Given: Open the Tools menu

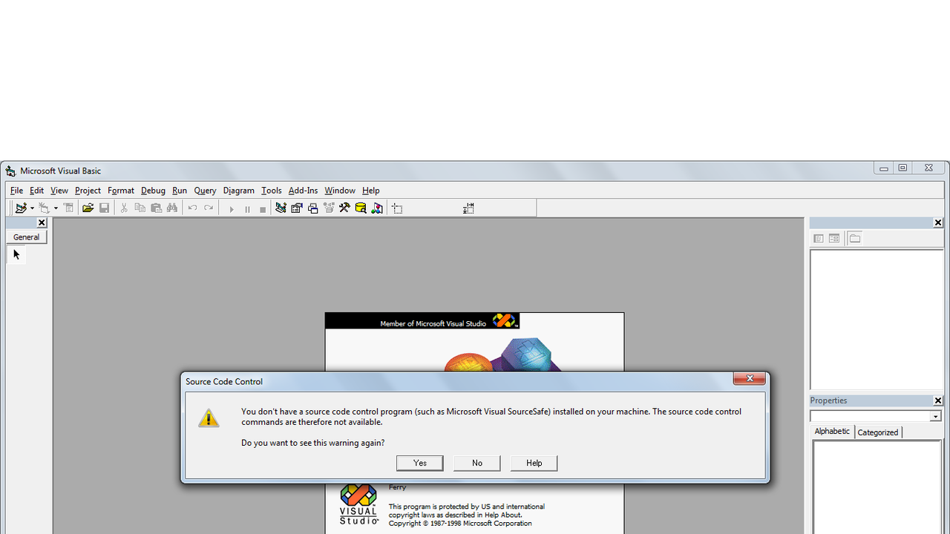Looking at the screenshot, I should [x=272, y=191].
